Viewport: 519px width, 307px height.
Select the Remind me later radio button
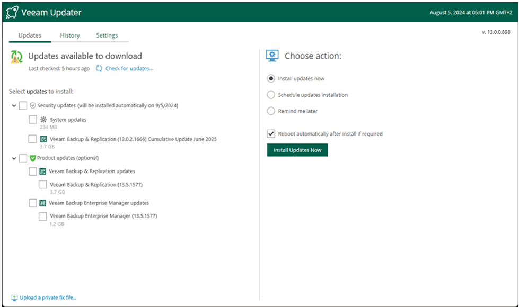tap(271, 111)
